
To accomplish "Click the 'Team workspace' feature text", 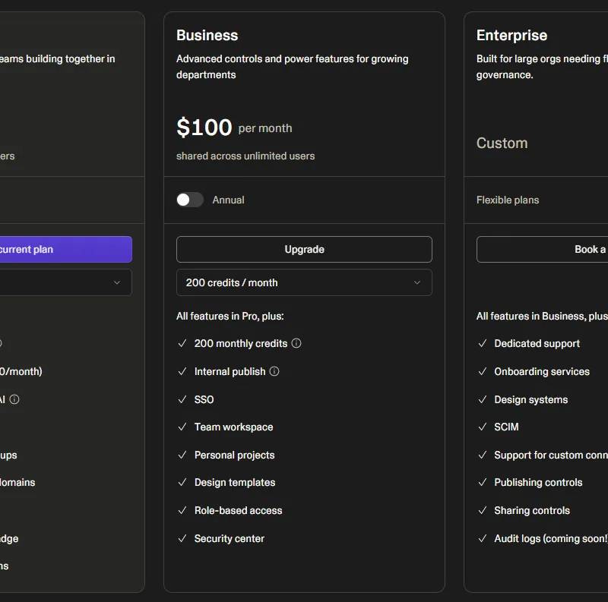I will tap(234, 427).
